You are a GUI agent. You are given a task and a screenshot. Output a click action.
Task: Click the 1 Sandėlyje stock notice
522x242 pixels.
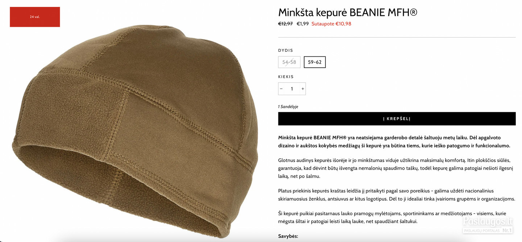point(288,107)
